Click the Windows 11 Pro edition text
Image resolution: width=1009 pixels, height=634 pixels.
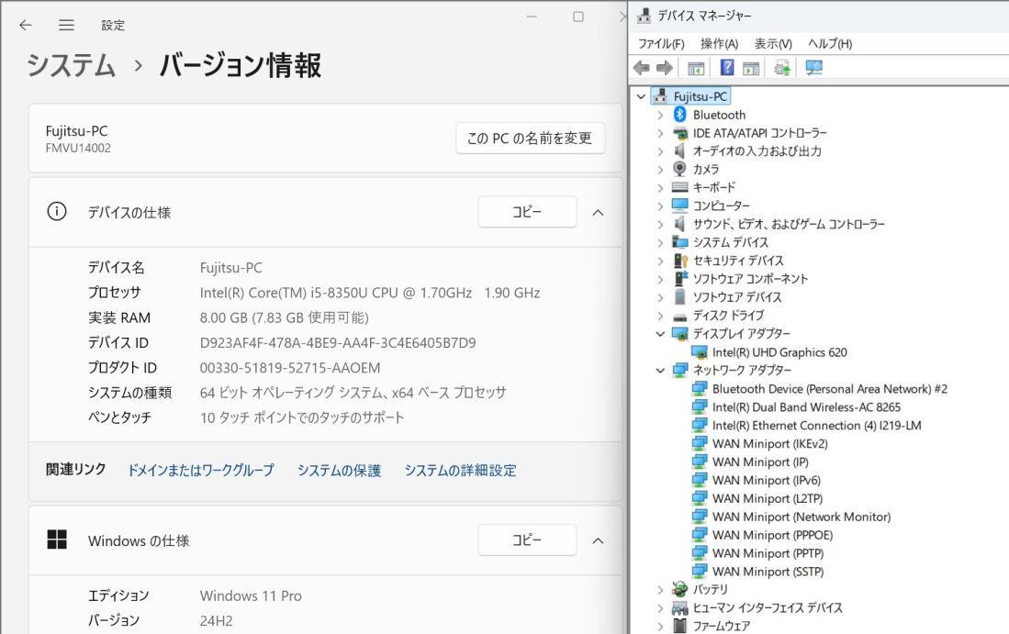[251, 595]
